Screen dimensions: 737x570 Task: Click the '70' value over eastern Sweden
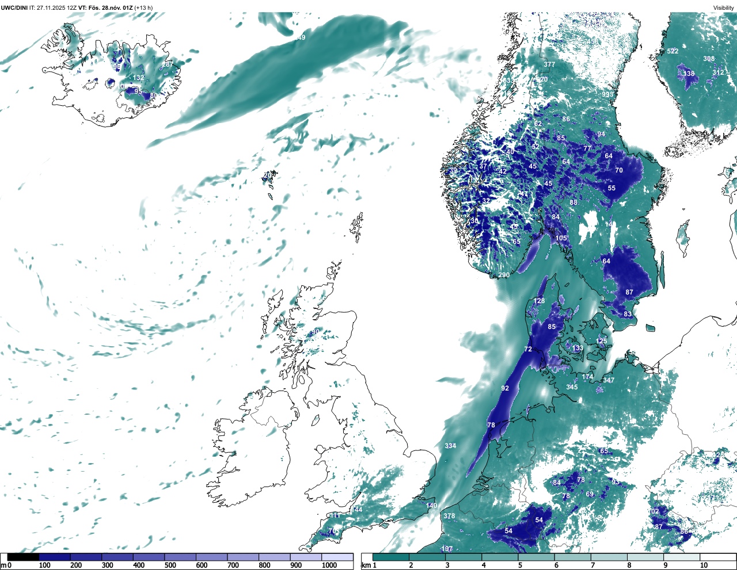(x=619, y=170)
